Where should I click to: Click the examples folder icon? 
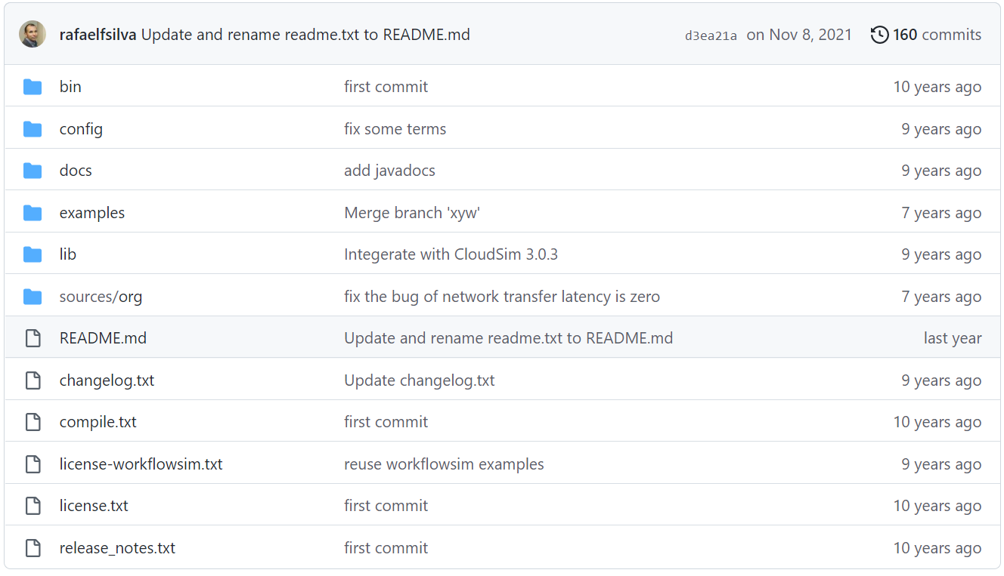click(33, 213)
